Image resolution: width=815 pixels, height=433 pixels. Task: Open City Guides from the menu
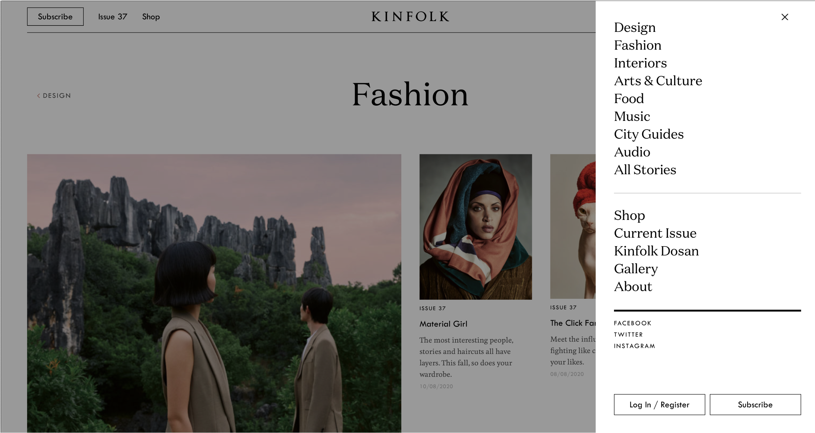tap(649, 134)
